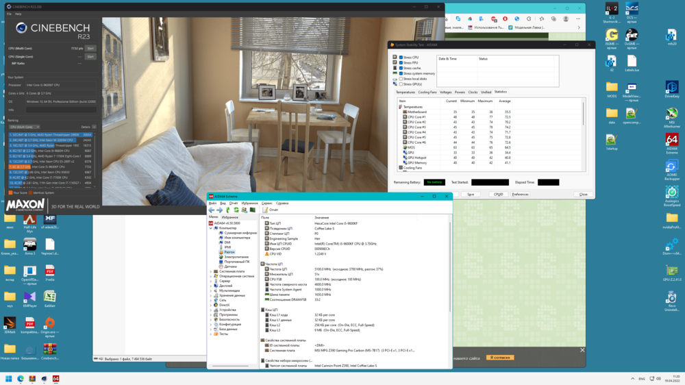Open Файл menu in AIDA64
Viewport: 685px width, 385px height.
coord(212,203)
